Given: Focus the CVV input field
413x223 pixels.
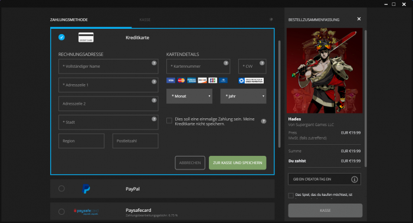Looking at the screenshot, I should [253, 66].
